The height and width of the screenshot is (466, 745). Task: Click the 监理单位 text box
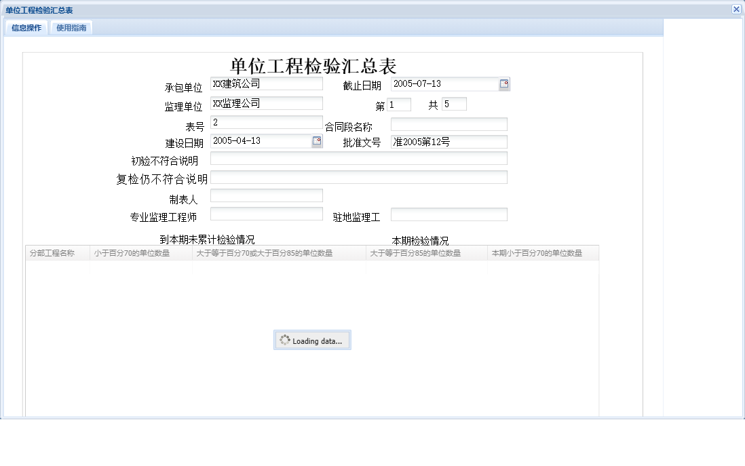pyautogui.click(x=265, y=103)
